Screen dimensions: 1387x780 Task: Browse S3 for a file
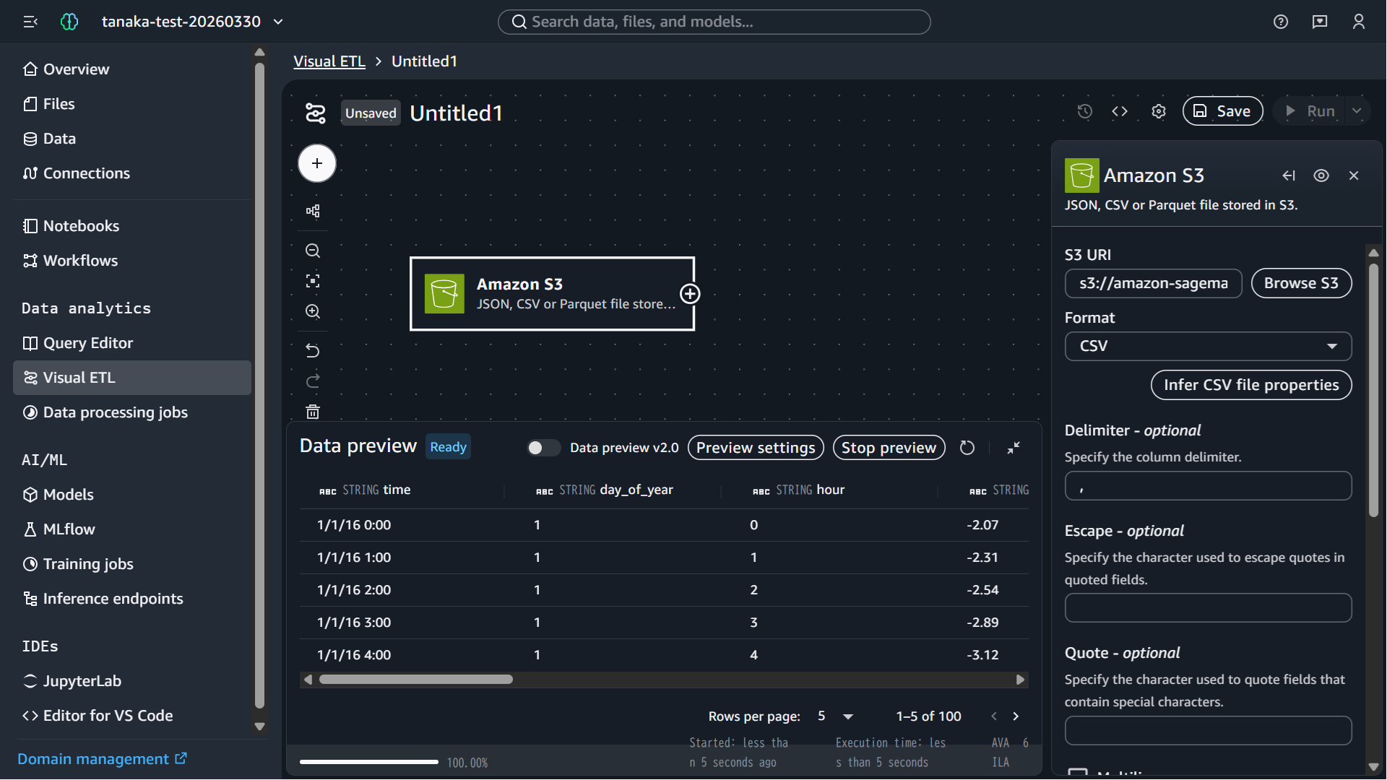pyautogui.click(x=1301, y=283)
